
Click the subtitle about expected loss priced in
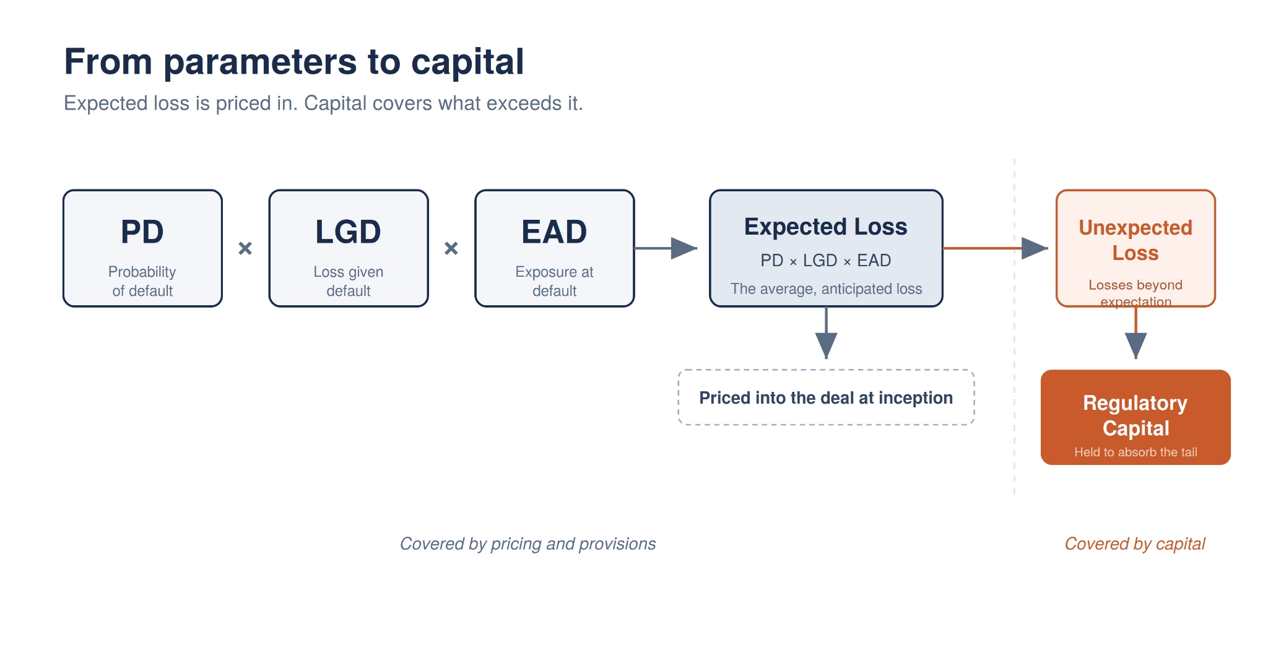pos(323,103)
